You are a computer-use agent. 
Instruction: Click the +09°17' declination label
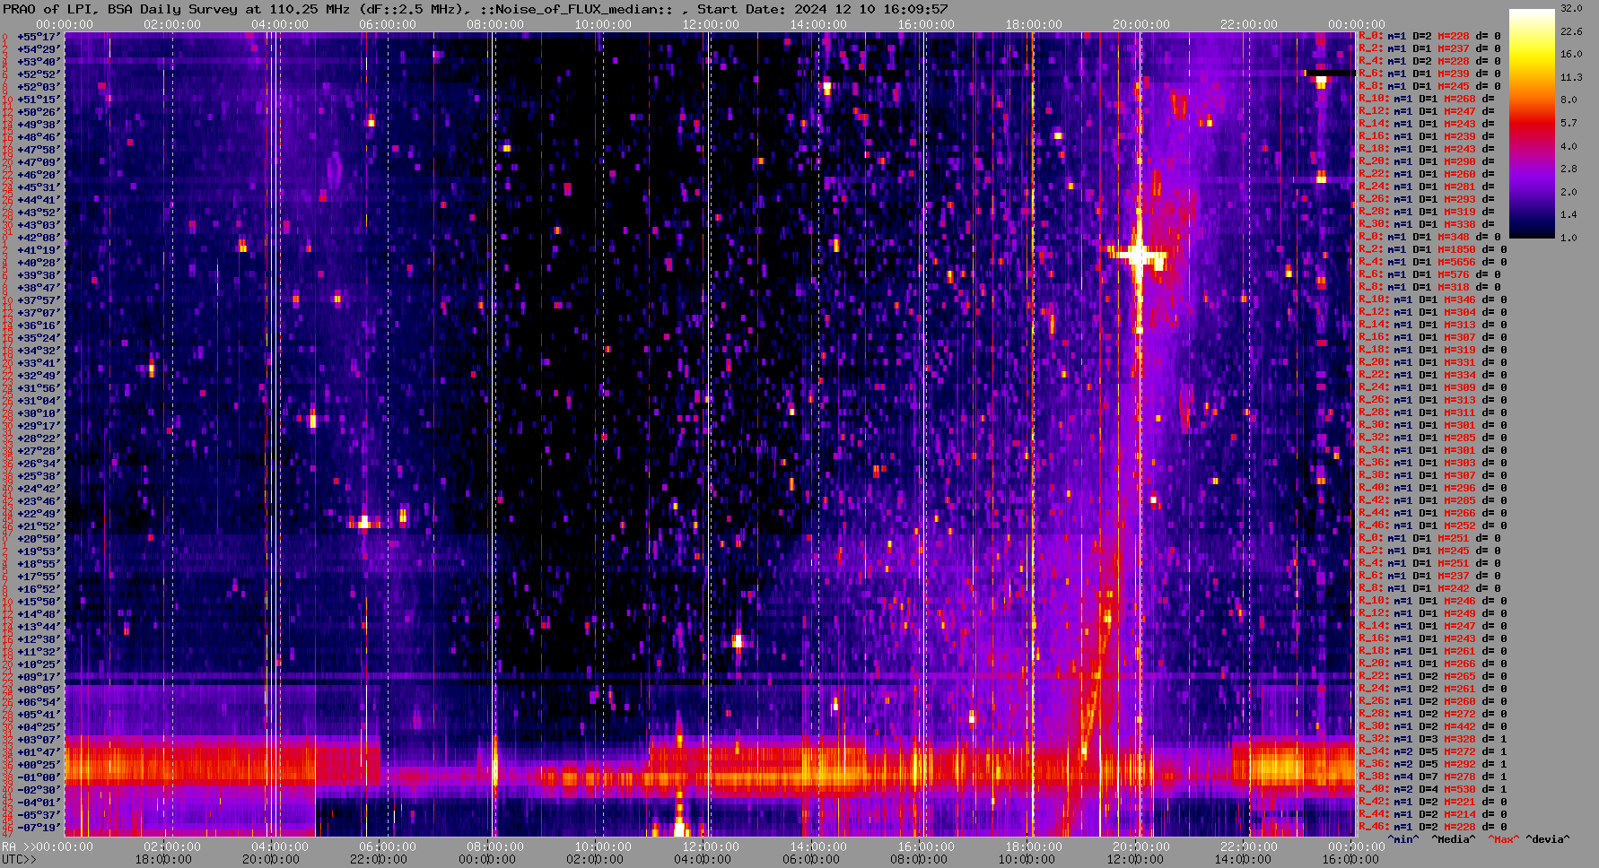38,677
